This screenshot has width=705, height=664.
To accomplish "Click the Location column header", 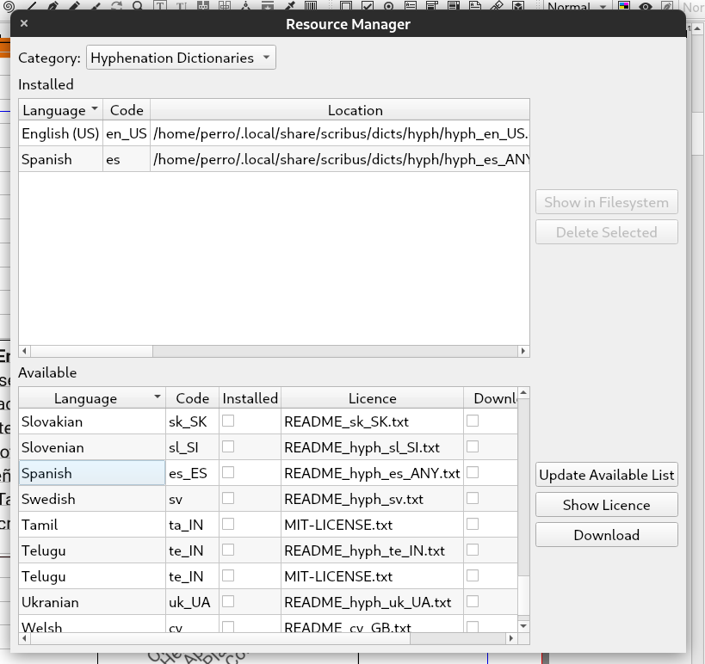I will coord(355,110).
